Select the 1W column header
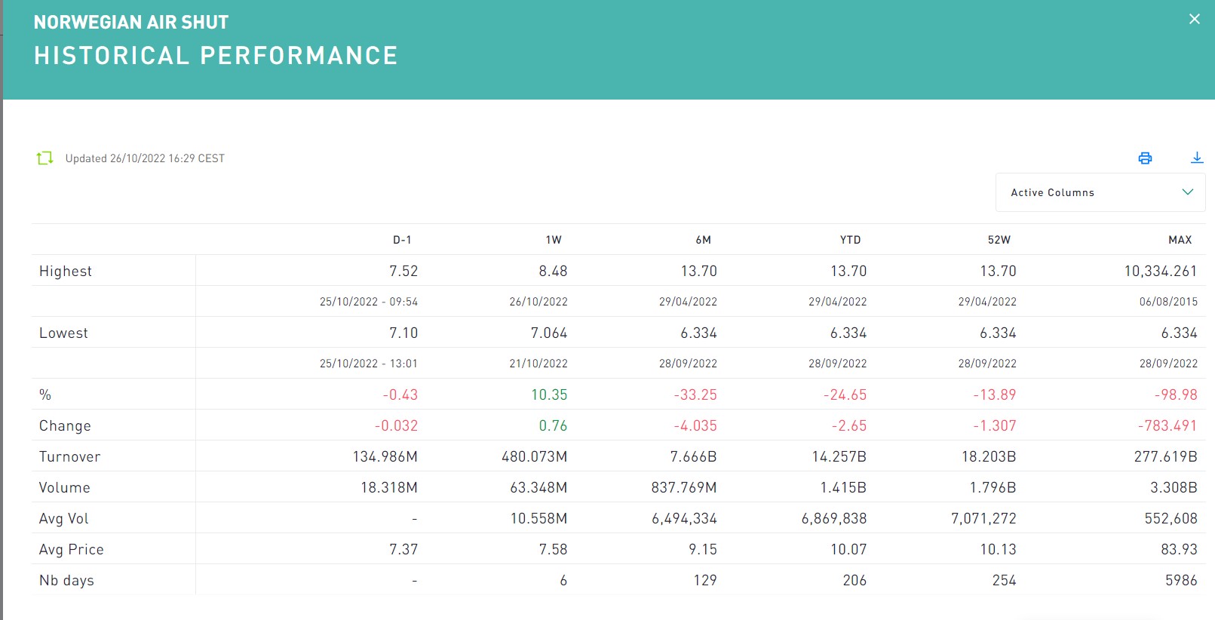The height and width of the screenshot is (620, 1215). 554,240
